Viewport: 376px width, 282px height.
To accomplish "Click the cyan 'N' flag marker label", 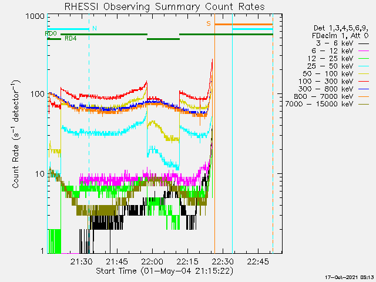I will [x=95, y=28].
